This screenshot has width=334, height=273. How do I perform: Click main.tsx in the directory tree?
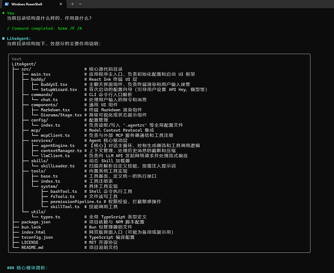point(40,74)
